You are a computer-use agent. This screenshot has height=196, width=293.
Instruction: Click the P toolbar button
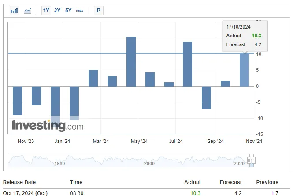[x=98, y=10]
